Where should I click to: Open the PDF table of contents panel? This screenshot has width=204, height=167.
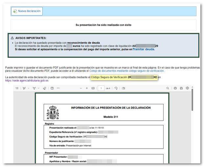pyautogui.click(x=17, y=88)
